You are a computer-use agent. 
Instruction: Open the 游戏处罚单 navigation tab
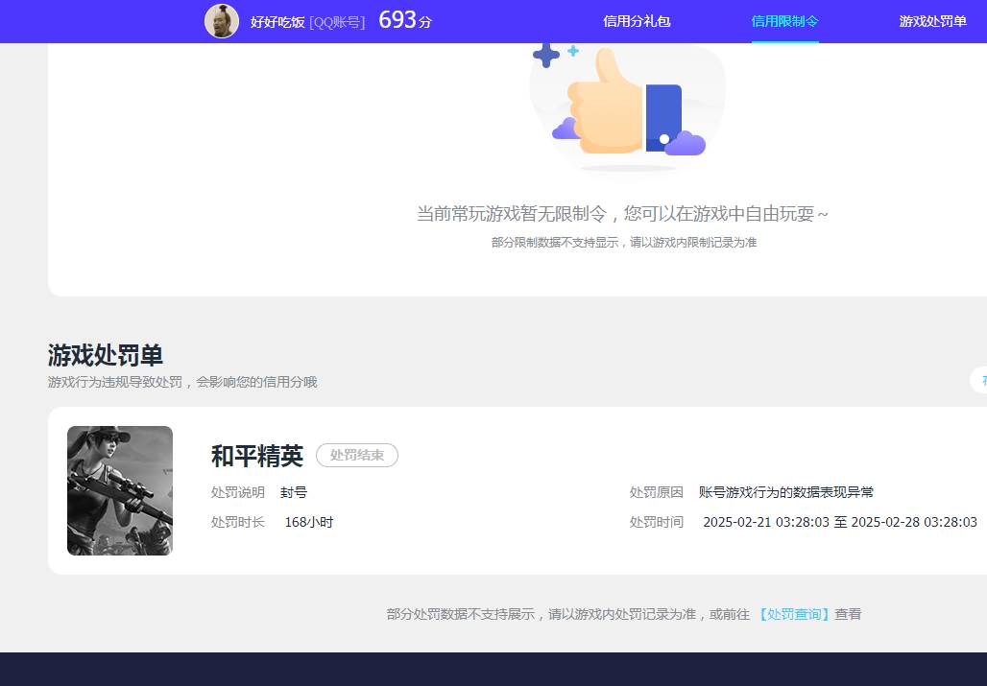click(932, 20)
